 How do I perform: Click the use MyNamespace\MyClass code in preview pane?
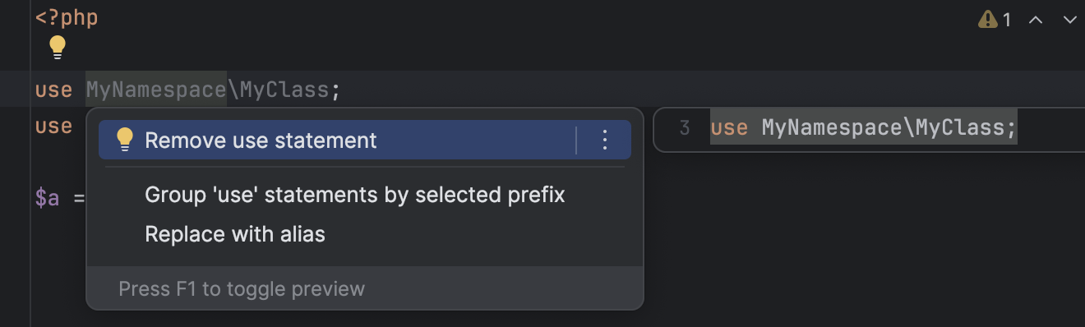click(864, 128)
